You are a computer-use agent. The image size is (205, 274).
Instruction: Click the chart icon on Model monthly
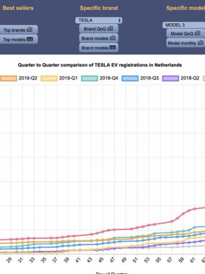[201, 43]
